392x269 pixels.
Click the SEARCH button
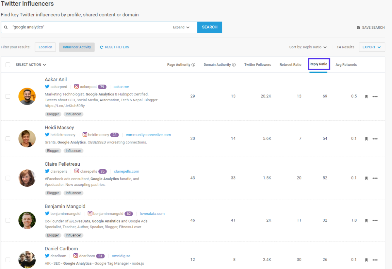tap(209, 27)
